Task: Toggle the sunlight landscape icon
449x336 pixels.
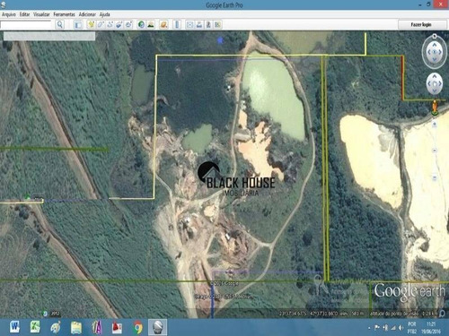Action: coord(151,24)
